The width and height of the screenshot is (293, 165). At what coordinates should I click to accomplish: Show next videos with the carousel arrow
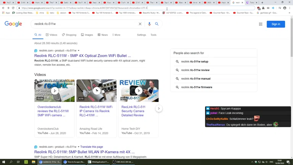coord(159,108)
